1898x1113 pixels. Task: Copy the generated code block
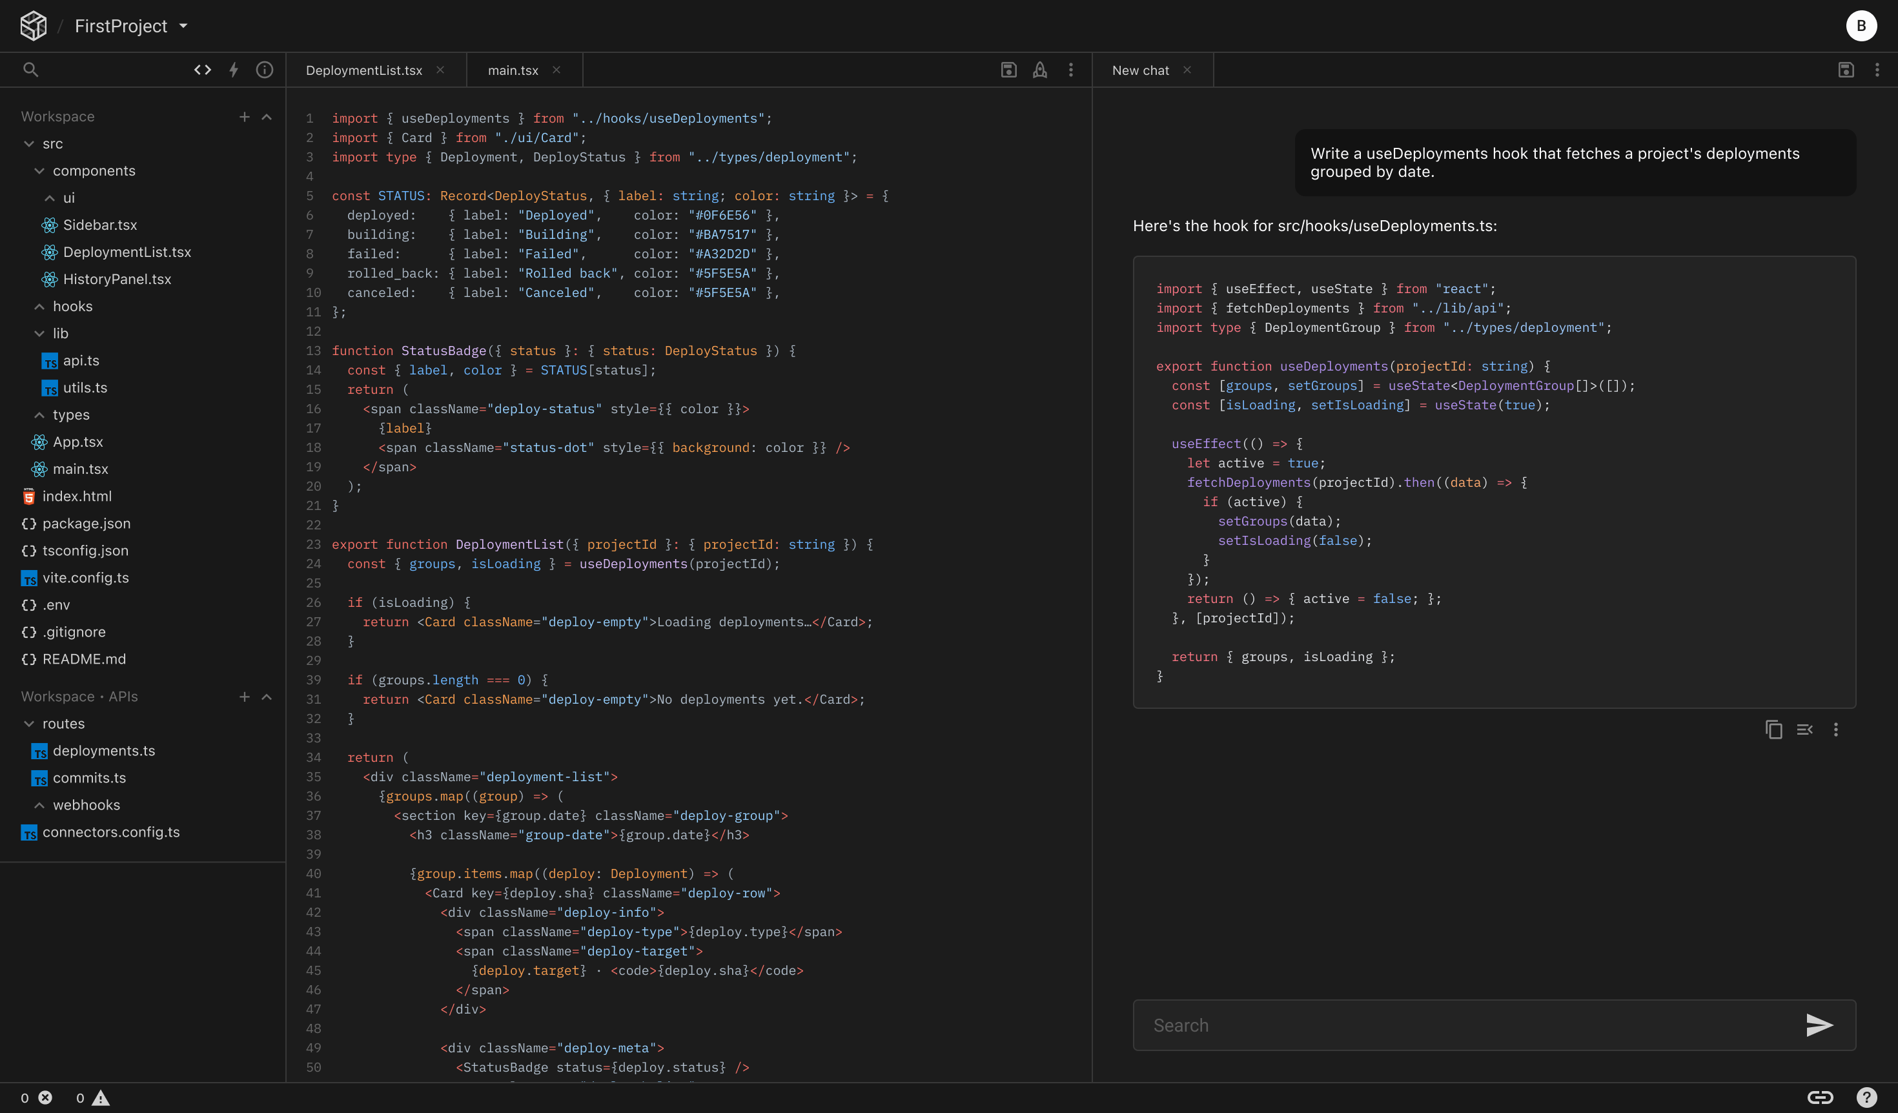tap(1774, 730)
